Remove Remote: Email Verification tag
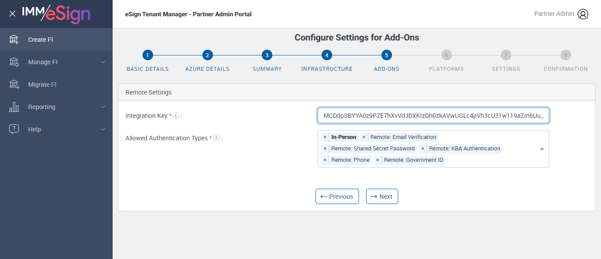Viewport: 601px width, 259px height. (364, 137)
